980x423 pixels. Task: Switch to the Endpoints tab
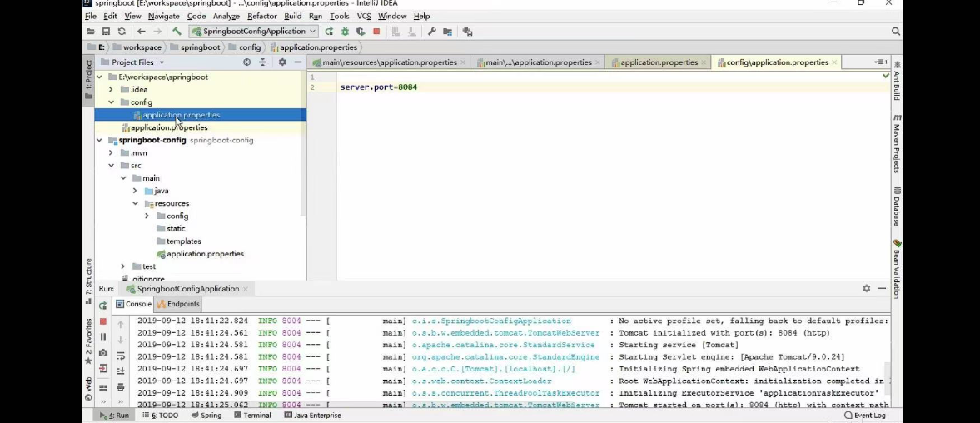(178, 304)
